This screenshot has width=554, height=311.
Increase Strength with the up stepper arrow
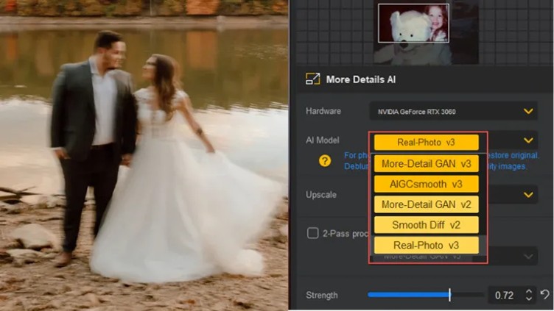[x=529, y=291]
